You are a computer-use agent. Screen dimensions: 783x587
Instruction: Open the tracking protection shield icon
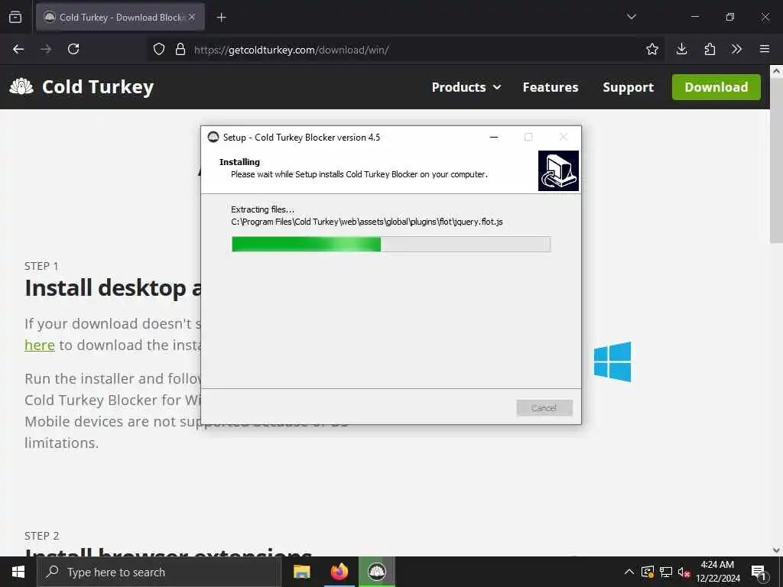point(159,49)
